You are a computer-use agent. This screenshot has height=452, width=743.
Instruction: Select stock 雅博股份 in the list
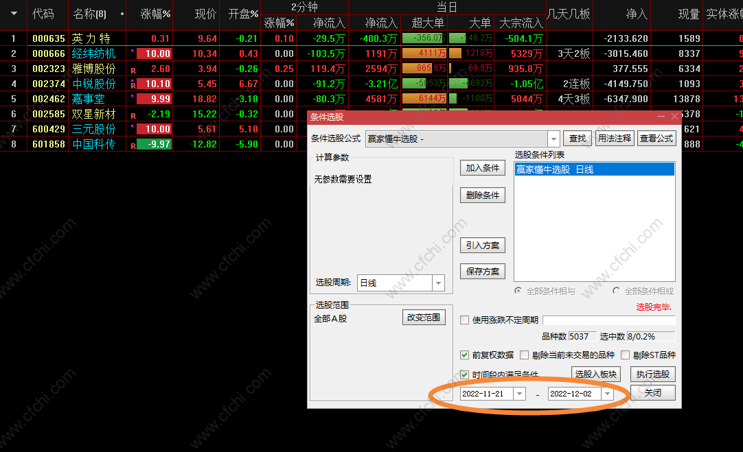[93, 69]
